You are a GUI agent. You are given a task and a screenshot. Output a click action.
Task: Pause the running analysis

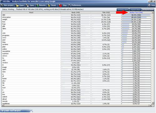(x=52, y=5)
